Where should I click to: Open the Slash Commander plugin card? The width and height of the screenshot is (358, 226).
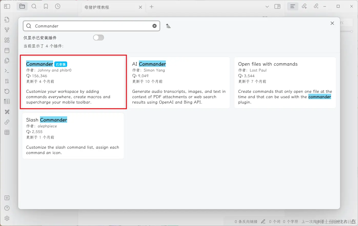click(73, 136)
